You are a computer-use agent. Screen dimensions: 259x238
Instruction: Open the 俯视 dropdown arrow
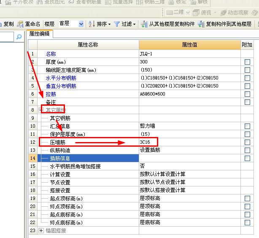point(215,12)
